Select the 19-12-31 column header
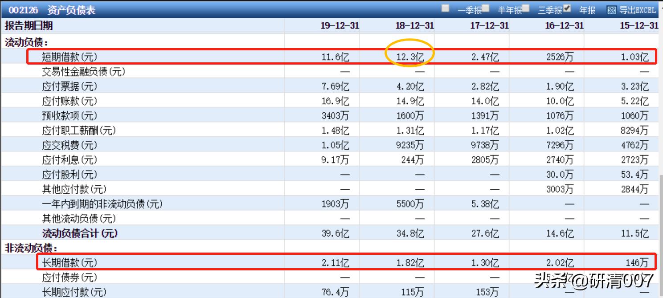663x298 pixels. [x=340, y=25]
